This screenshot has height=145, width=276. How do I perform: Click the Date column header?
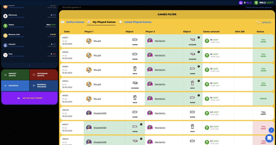coord(67,31)
